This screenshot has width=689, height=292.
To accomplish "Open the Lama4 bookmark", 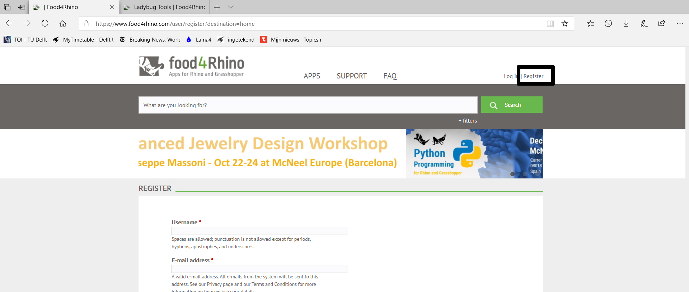I will click(199, 40).
